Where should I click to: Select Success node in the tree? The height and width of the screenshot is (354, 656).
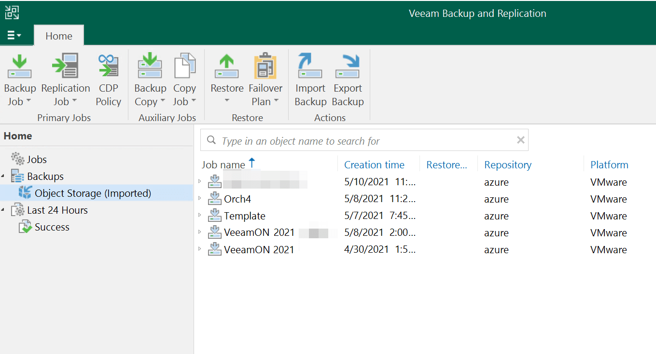[x=52, y=227]
